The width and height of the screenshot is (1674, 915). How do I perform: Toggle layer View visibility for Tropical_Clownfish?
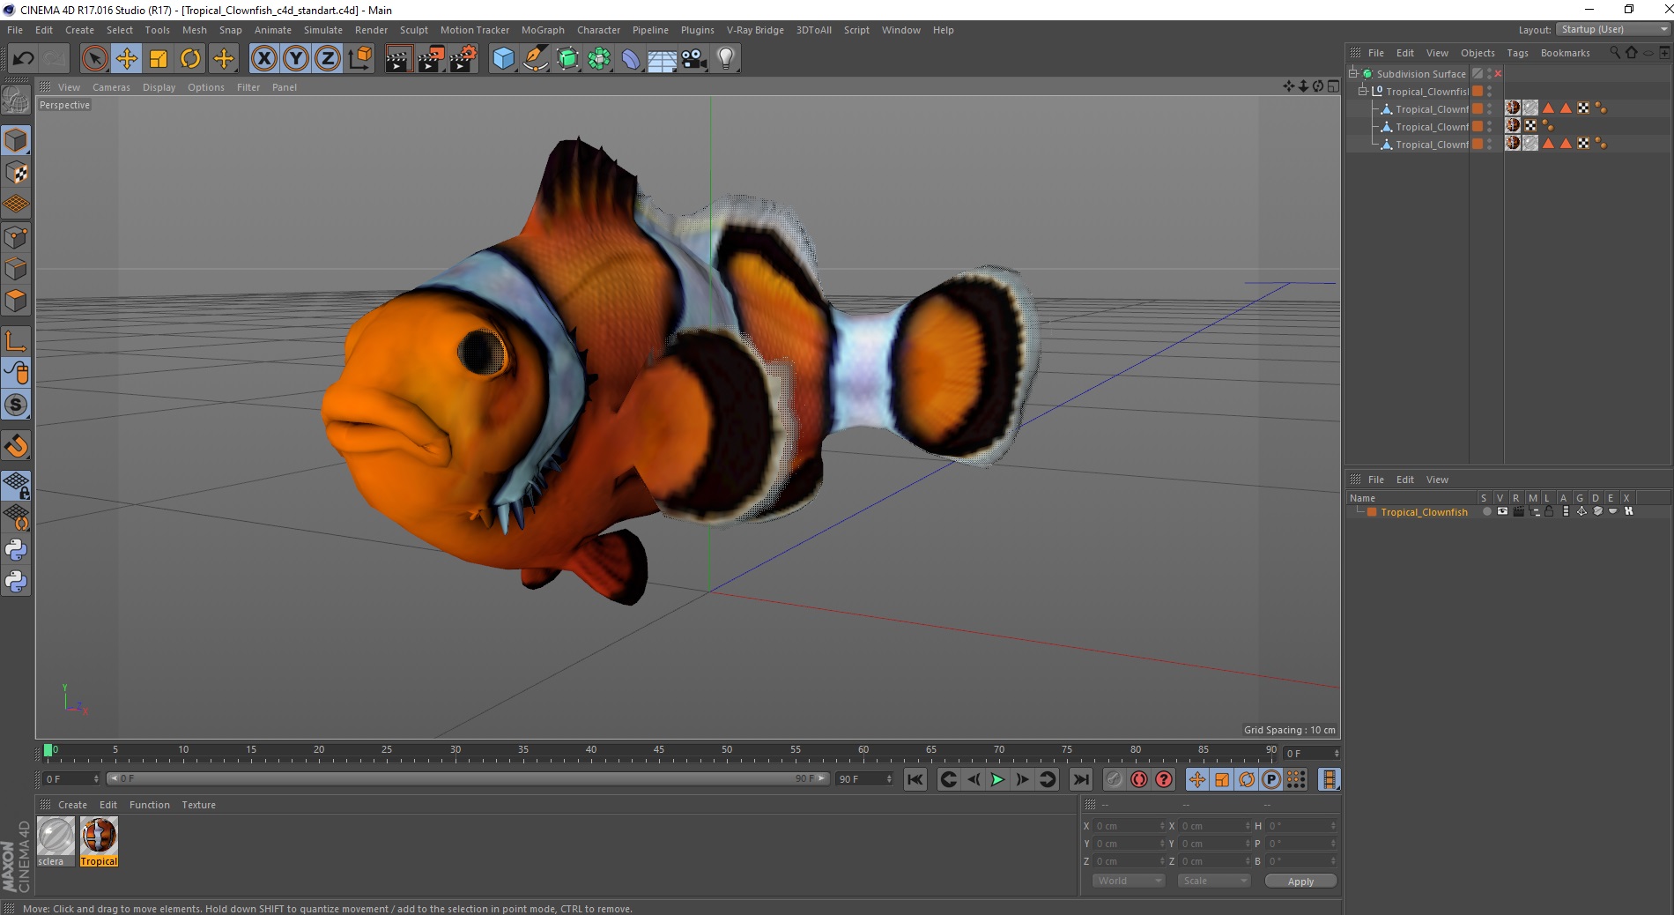click(x=1502, y=511)
